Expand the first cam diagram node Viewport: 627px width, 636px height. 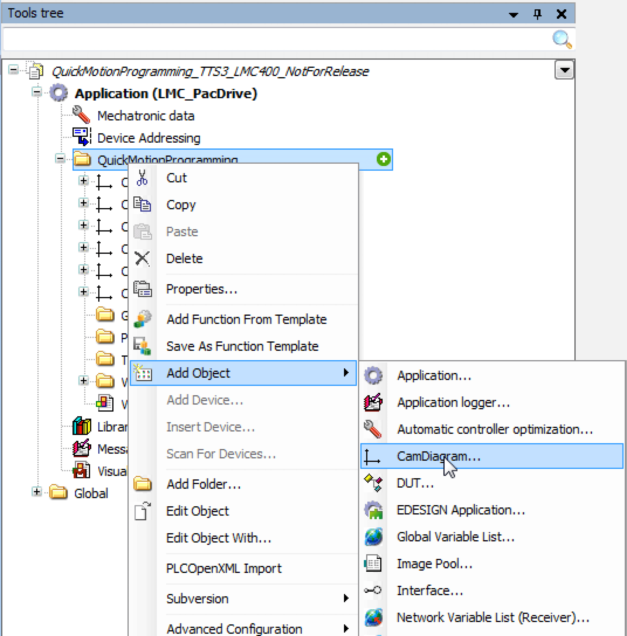point(83,181)
